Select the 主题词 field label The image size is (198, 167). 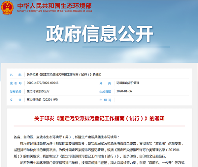pyautogui.click(x=106, y=100)
